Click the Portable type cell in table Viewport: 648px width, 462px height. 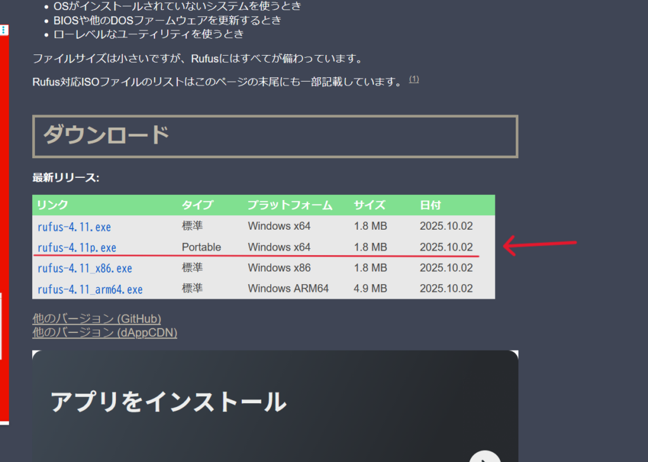tap(201, 247)
